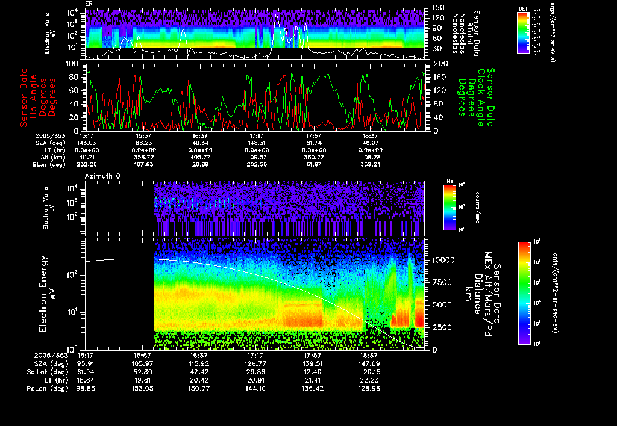This screenshot has height=426, width=617.
Task: Click the '10000' distance axis tick
Action: [443, 260]
